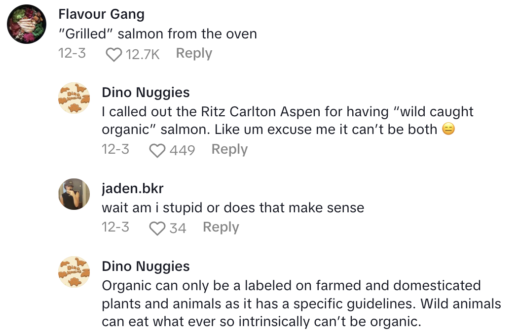Open jaden.bkr's profile photo
This screenshot has height=333, width=519.
click(74, 194)
